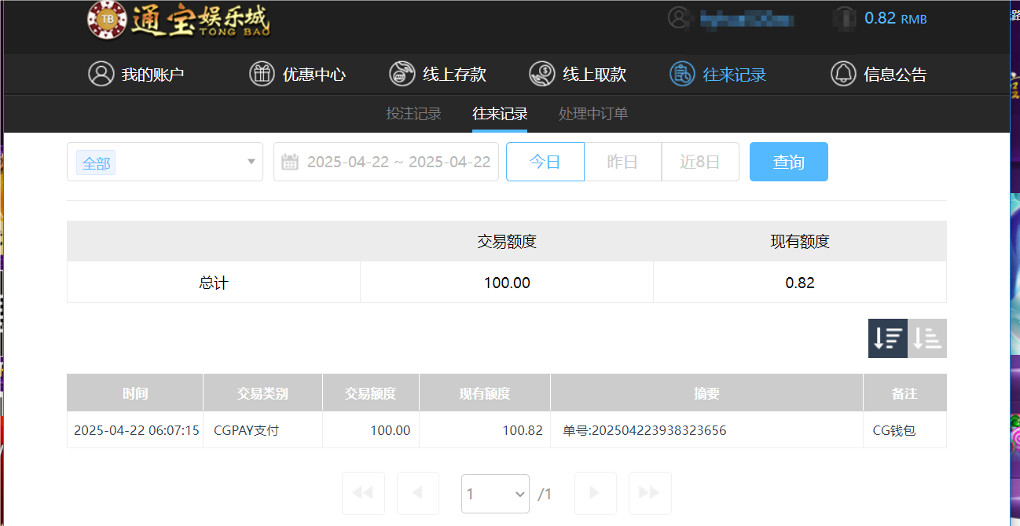Open the 全部 transaction type dropdown
1020x526 pixels.
[x=164, y=162]
